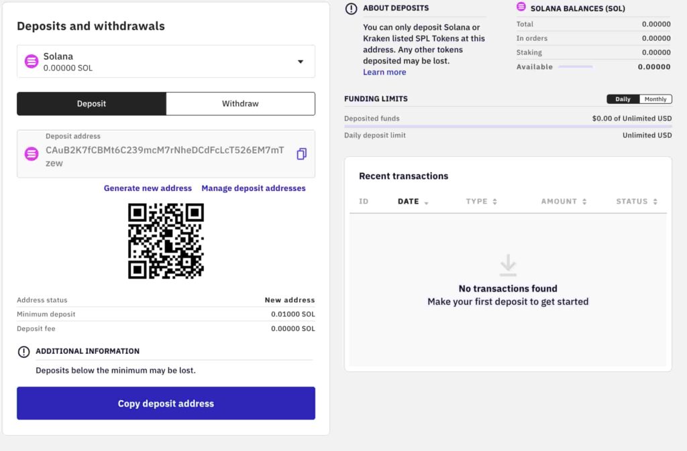Click the About Deposits info icon

[x=350, y=8]
